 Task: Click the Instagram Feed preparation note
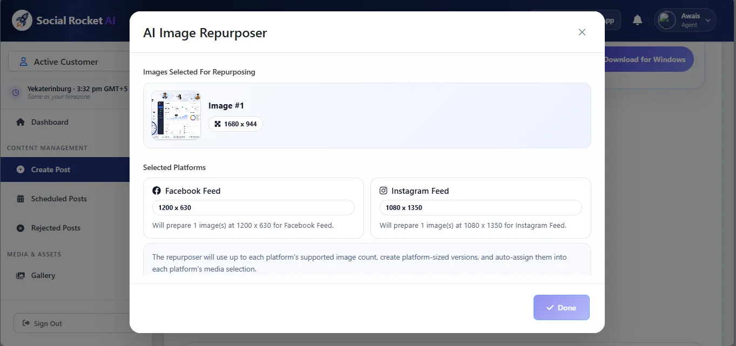(x=473, y=225)
